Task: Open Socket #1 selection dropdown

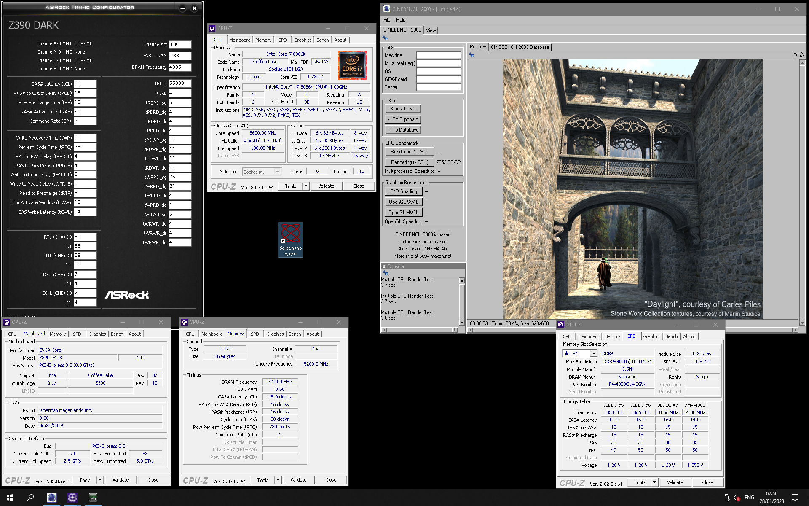Action: (277, 172)
